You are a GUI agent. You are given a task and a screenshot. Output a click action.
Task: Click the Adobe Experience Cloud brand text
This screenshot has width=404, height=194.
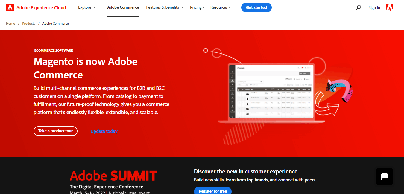click(x=41, y=8)
